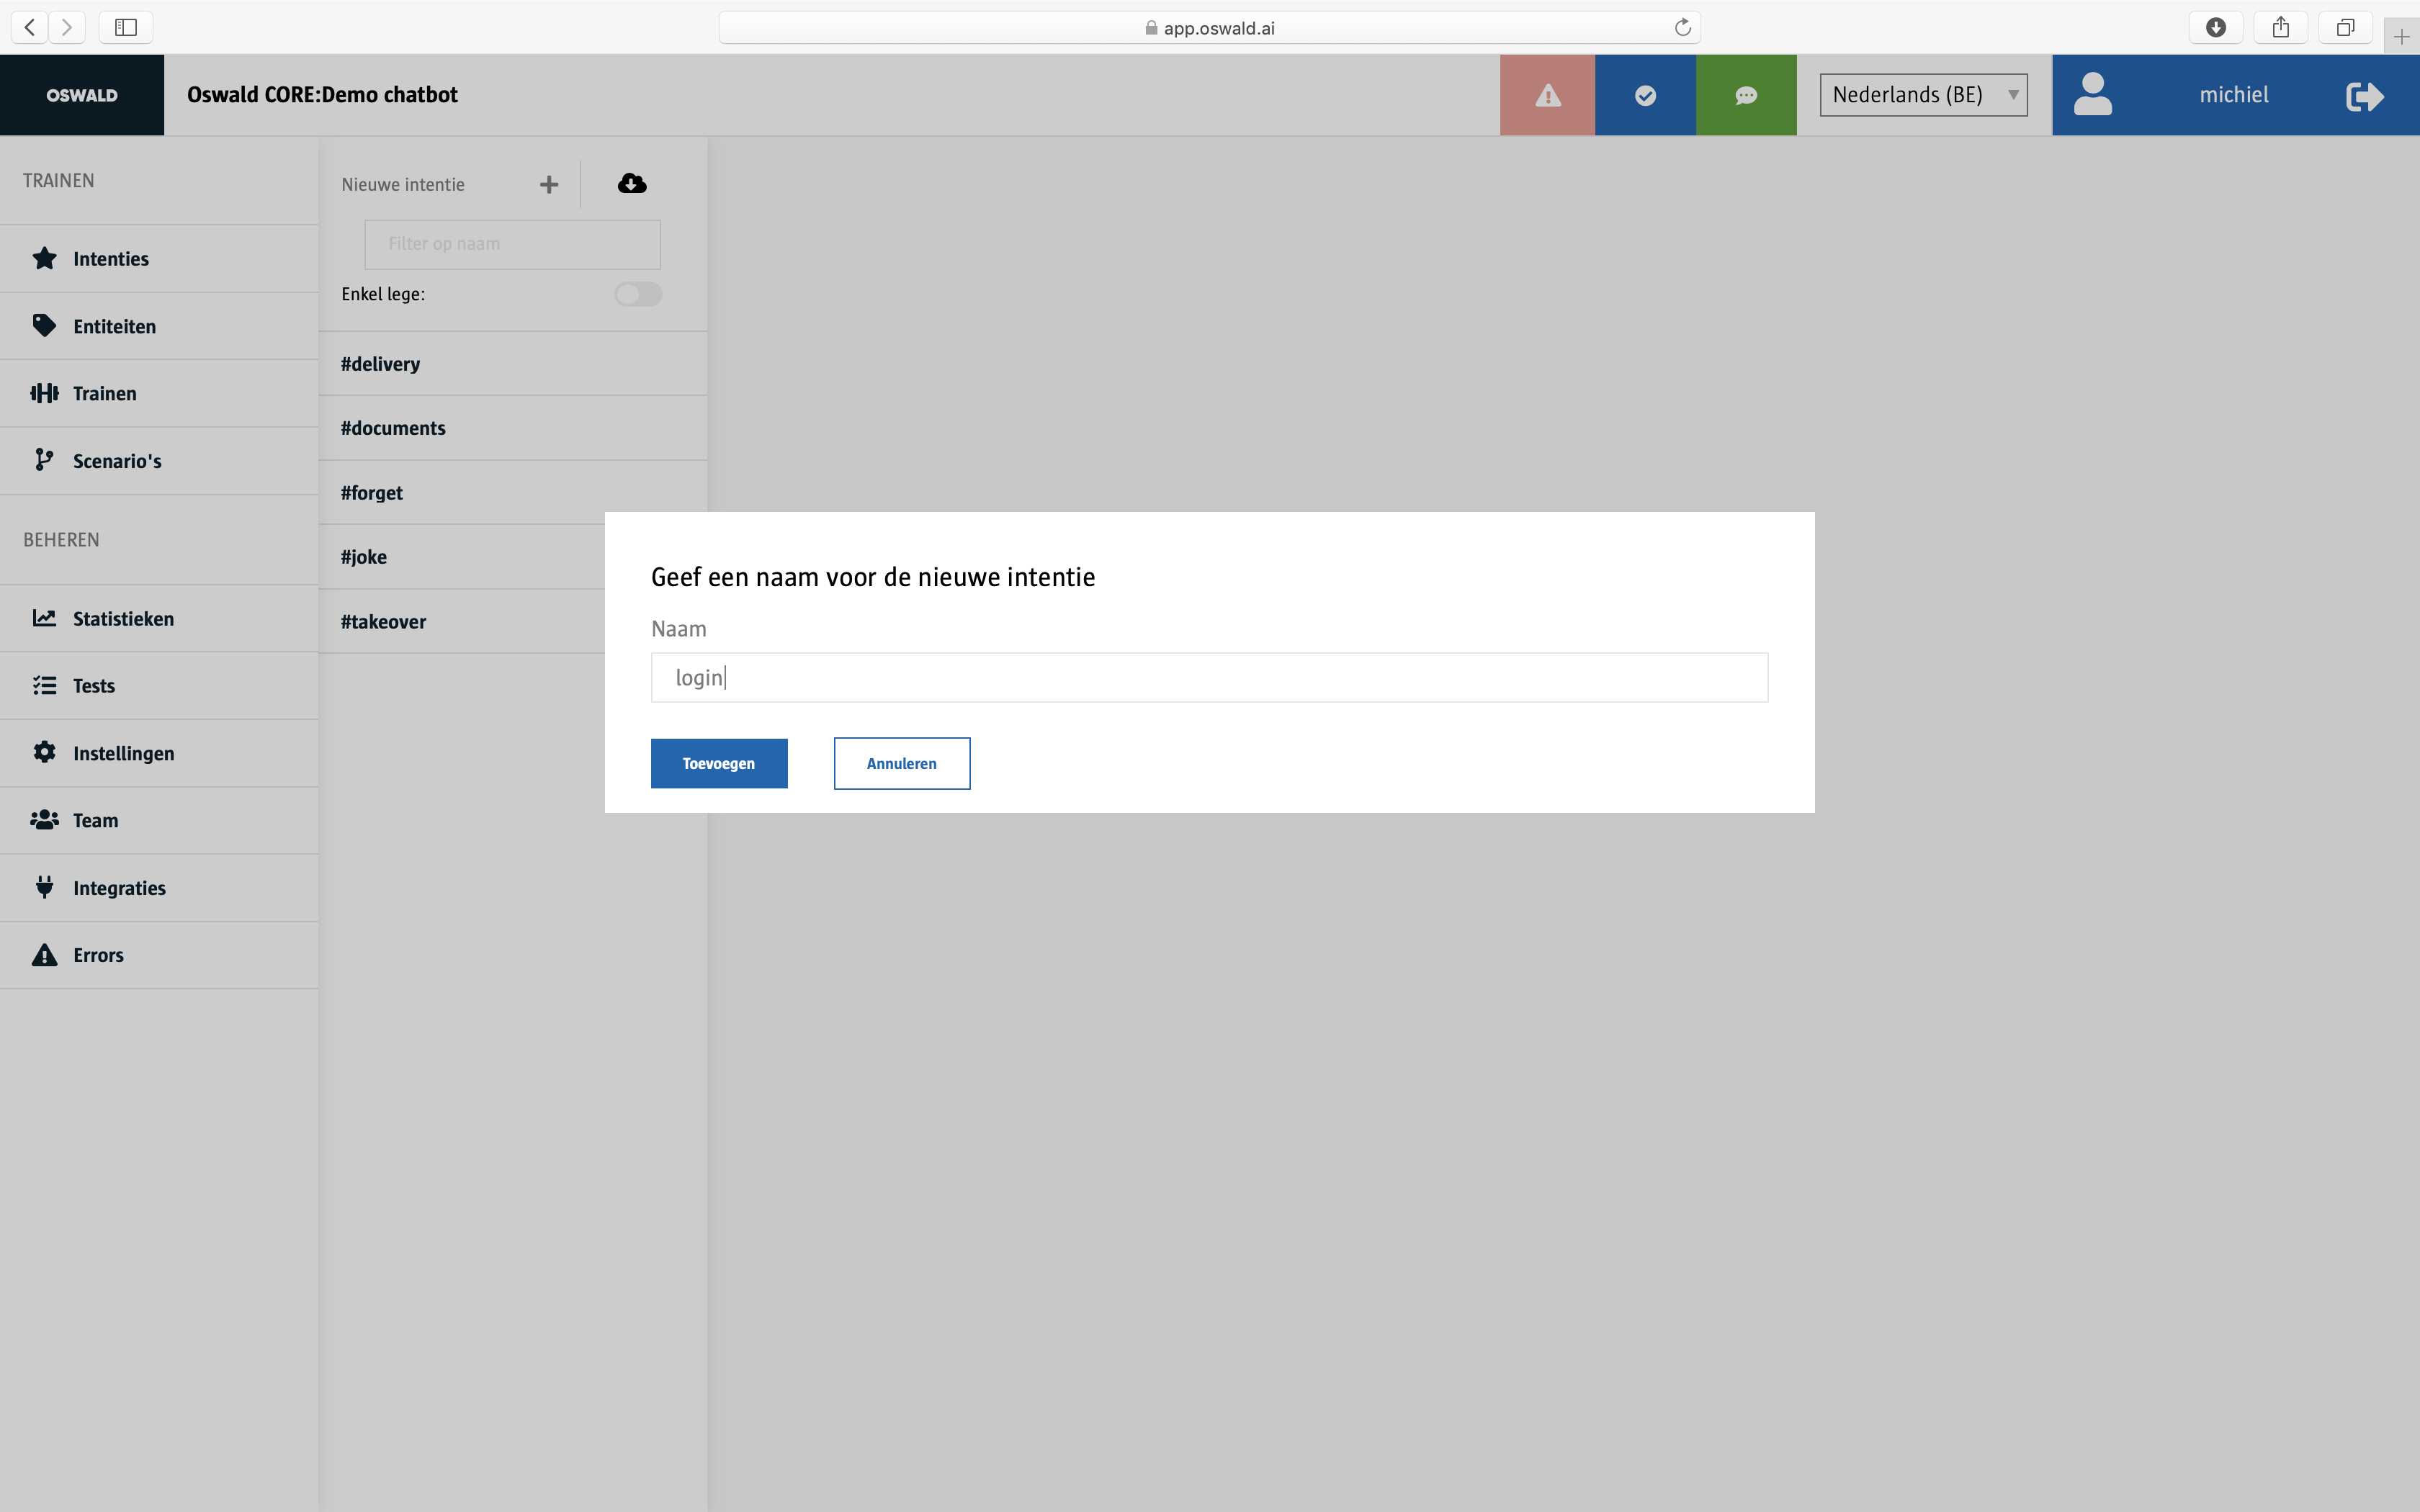Click the branch icon next to Scenario's
This screenshot has height=1512, width=2420.
tap(44, 460)
